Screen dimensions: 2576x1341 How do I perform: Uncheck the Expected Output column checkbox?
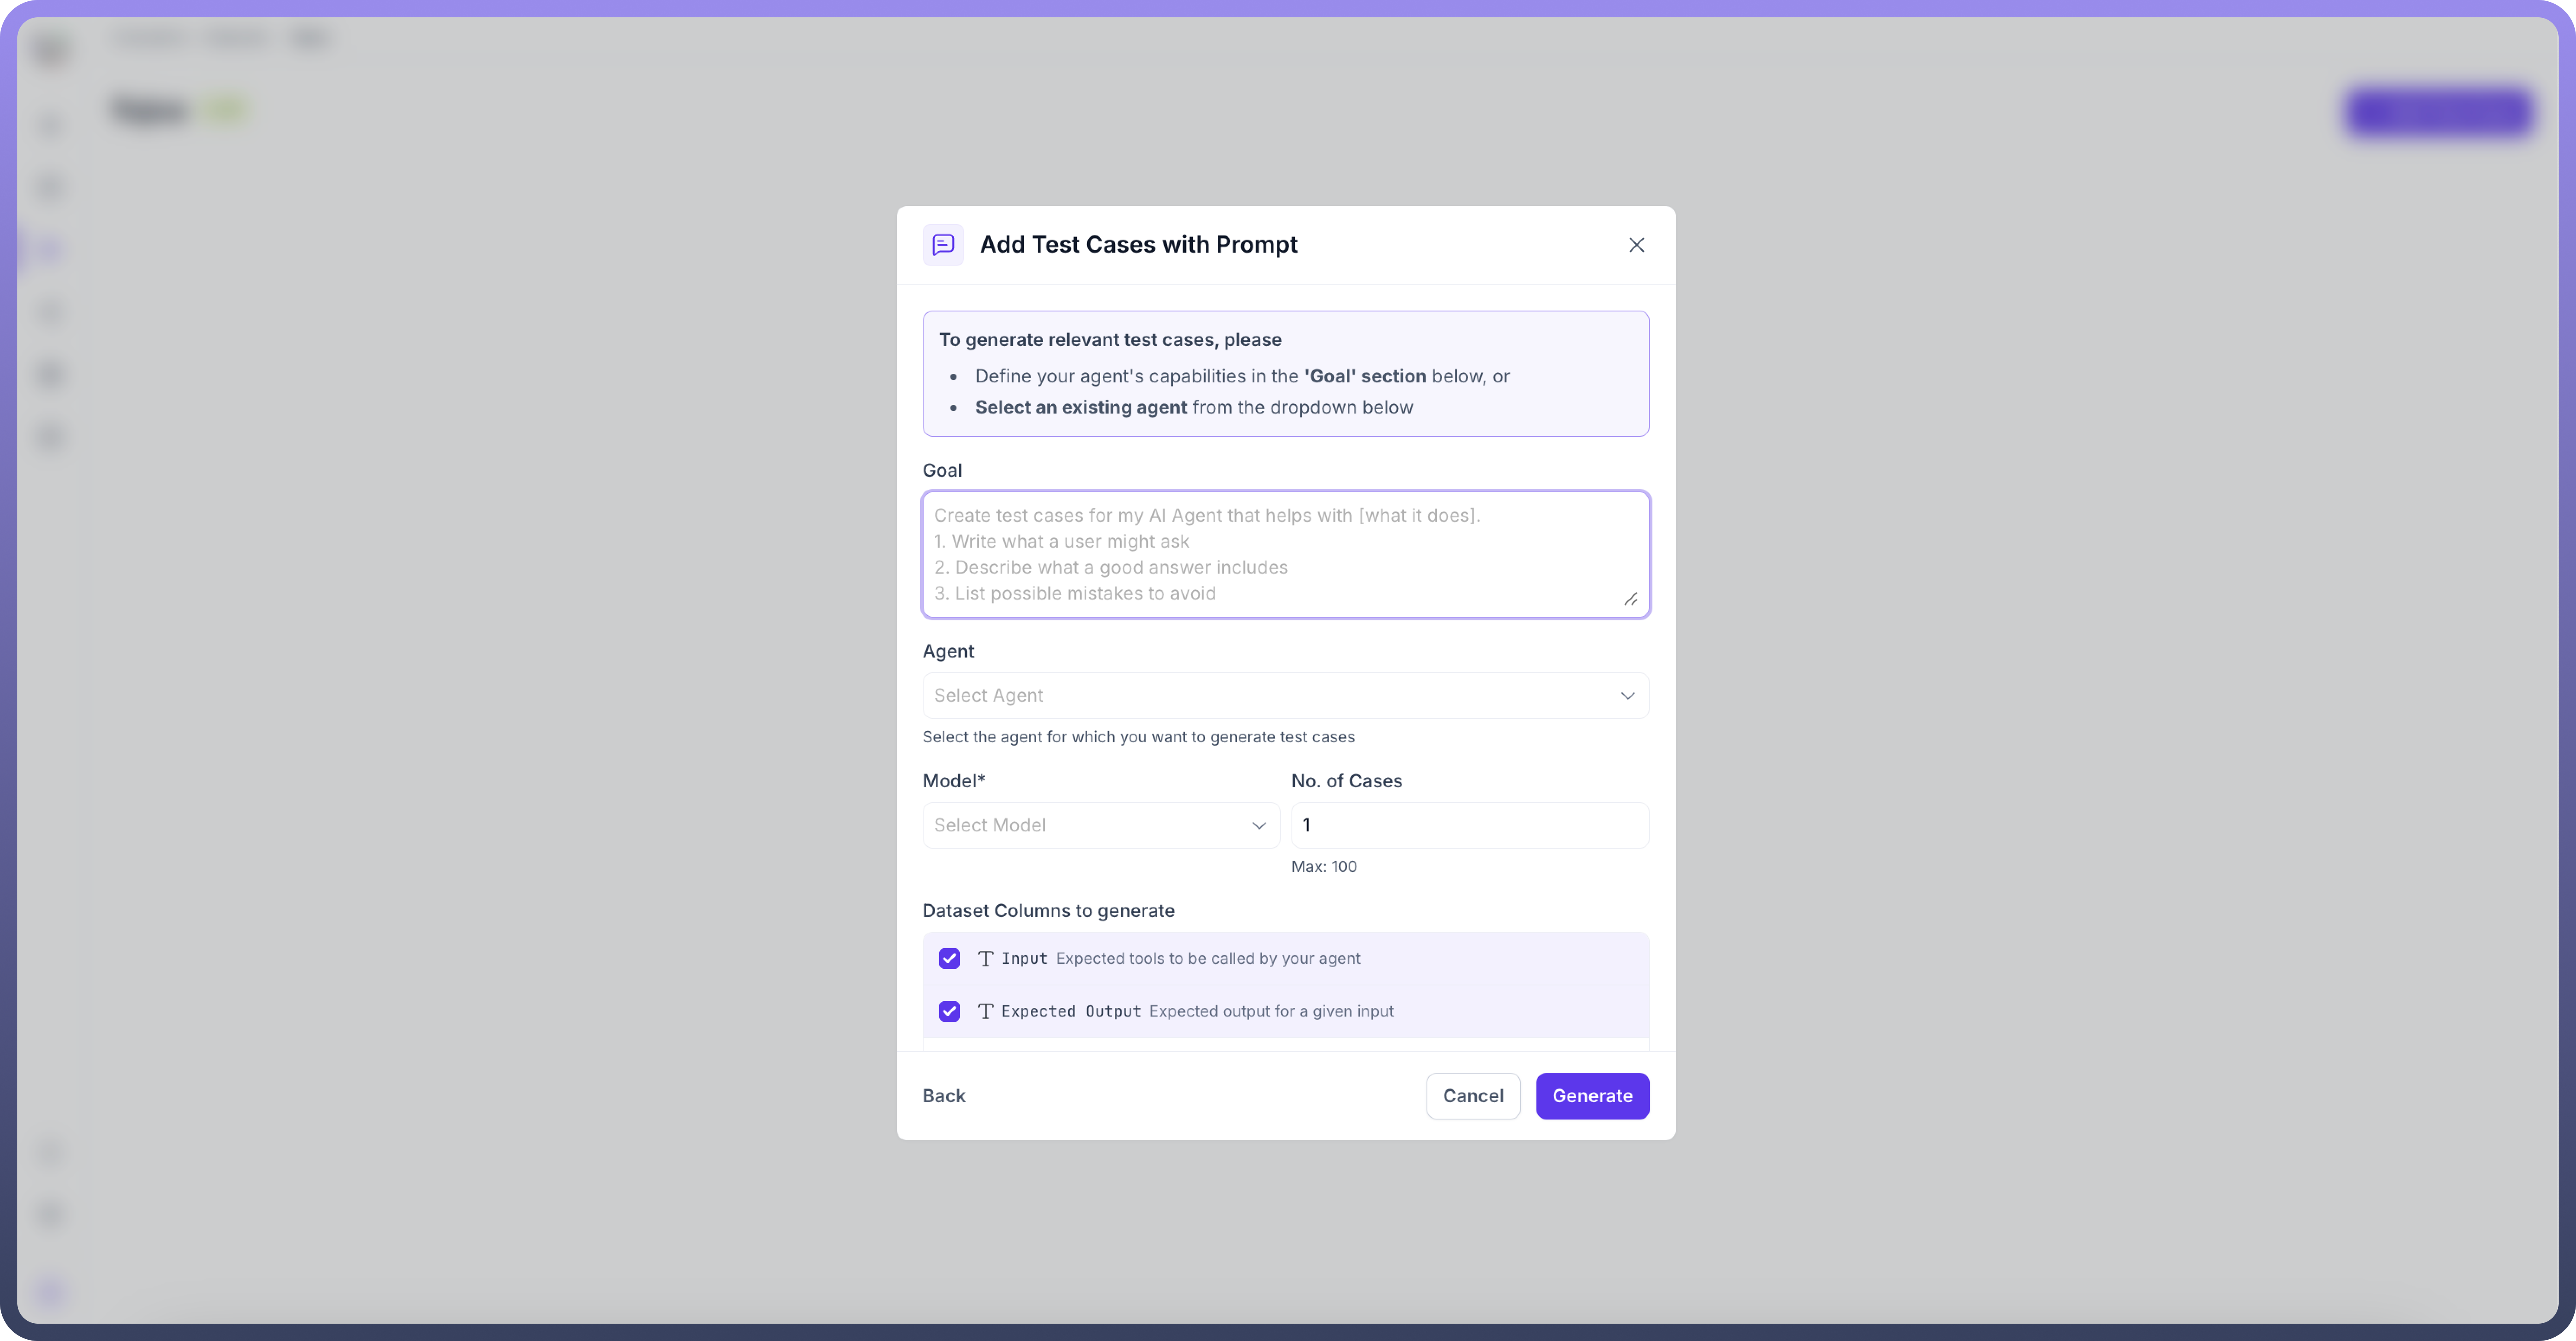[x=949, y=1011]
